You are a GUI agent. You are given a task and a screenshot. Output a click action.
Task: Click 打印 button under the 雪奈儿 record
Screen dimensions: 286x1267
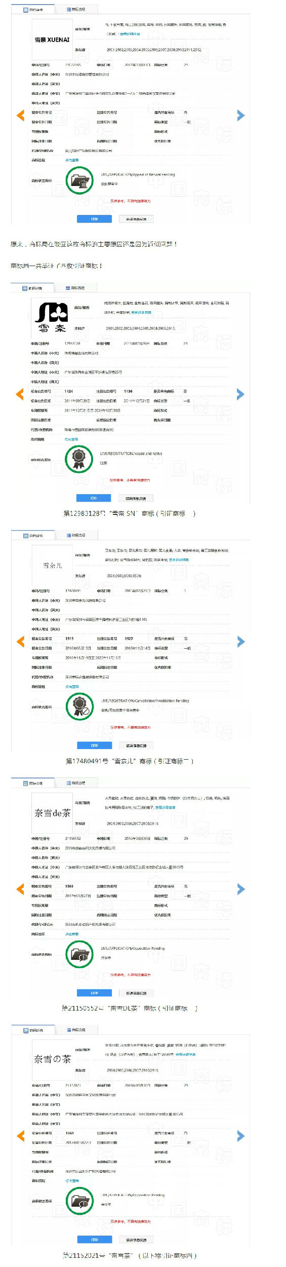[x=94, y=746]
